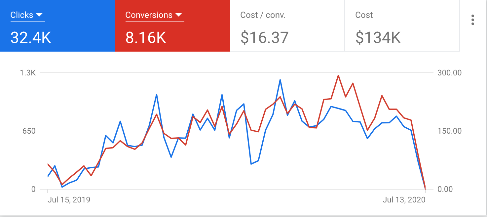
Task: Click the 1.3K left axis label
Action: pos(28,73)
